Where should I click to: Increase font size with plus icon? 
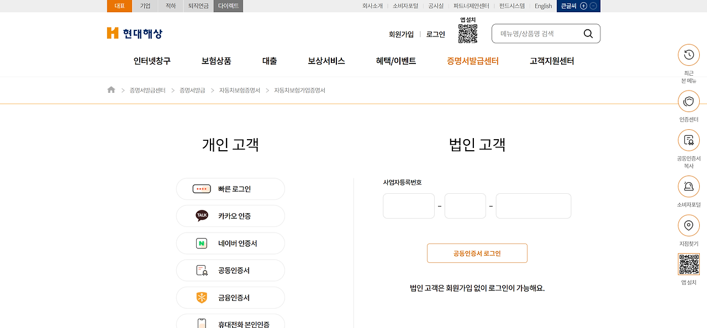(583, 6)
